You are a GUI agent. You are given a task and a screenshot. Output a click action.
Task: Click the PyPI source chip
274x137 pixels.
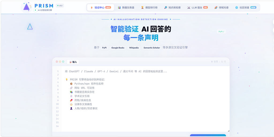104,48
